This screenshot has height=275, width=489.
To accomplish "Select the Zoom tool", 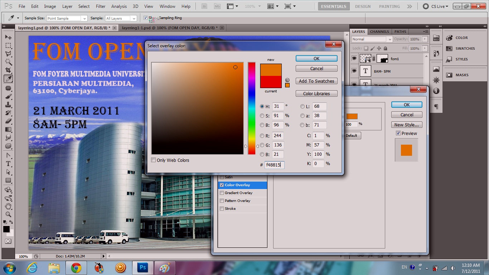I will (8, 214).
